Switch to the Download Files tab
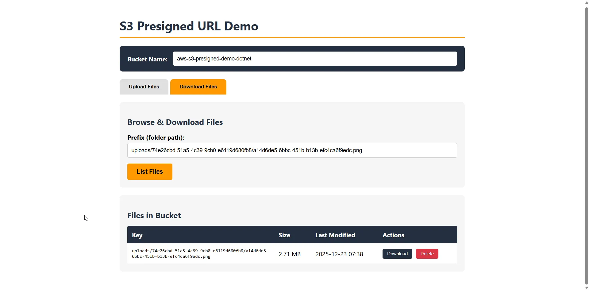 coord(198,87)
